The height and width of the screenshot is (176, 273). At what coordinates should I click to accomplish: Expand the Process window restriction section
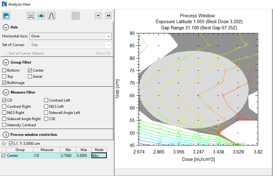6,134
